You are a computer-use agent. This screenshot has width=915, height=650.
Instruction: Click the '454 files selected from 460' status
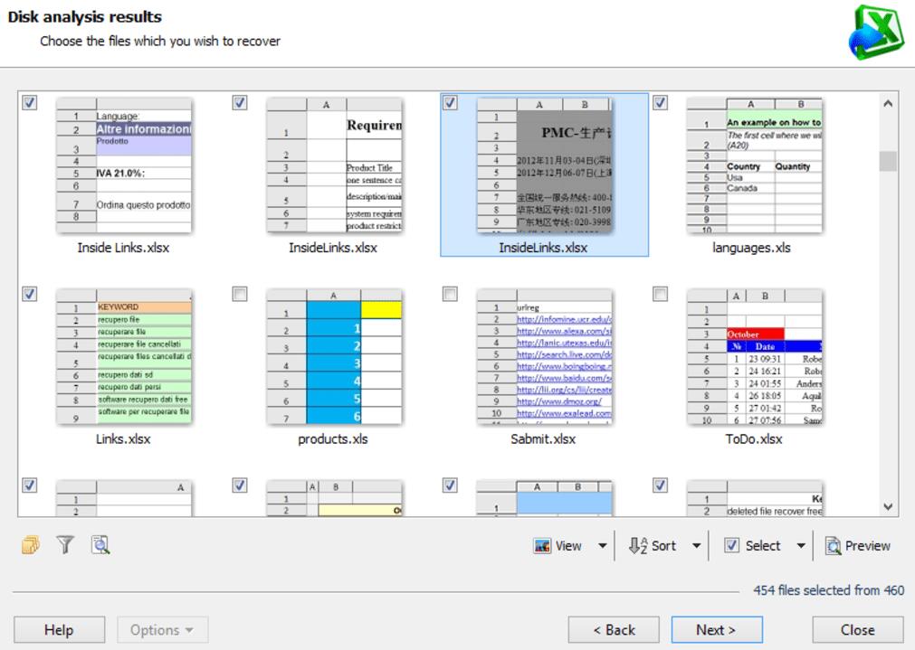(x=829, y=590)
